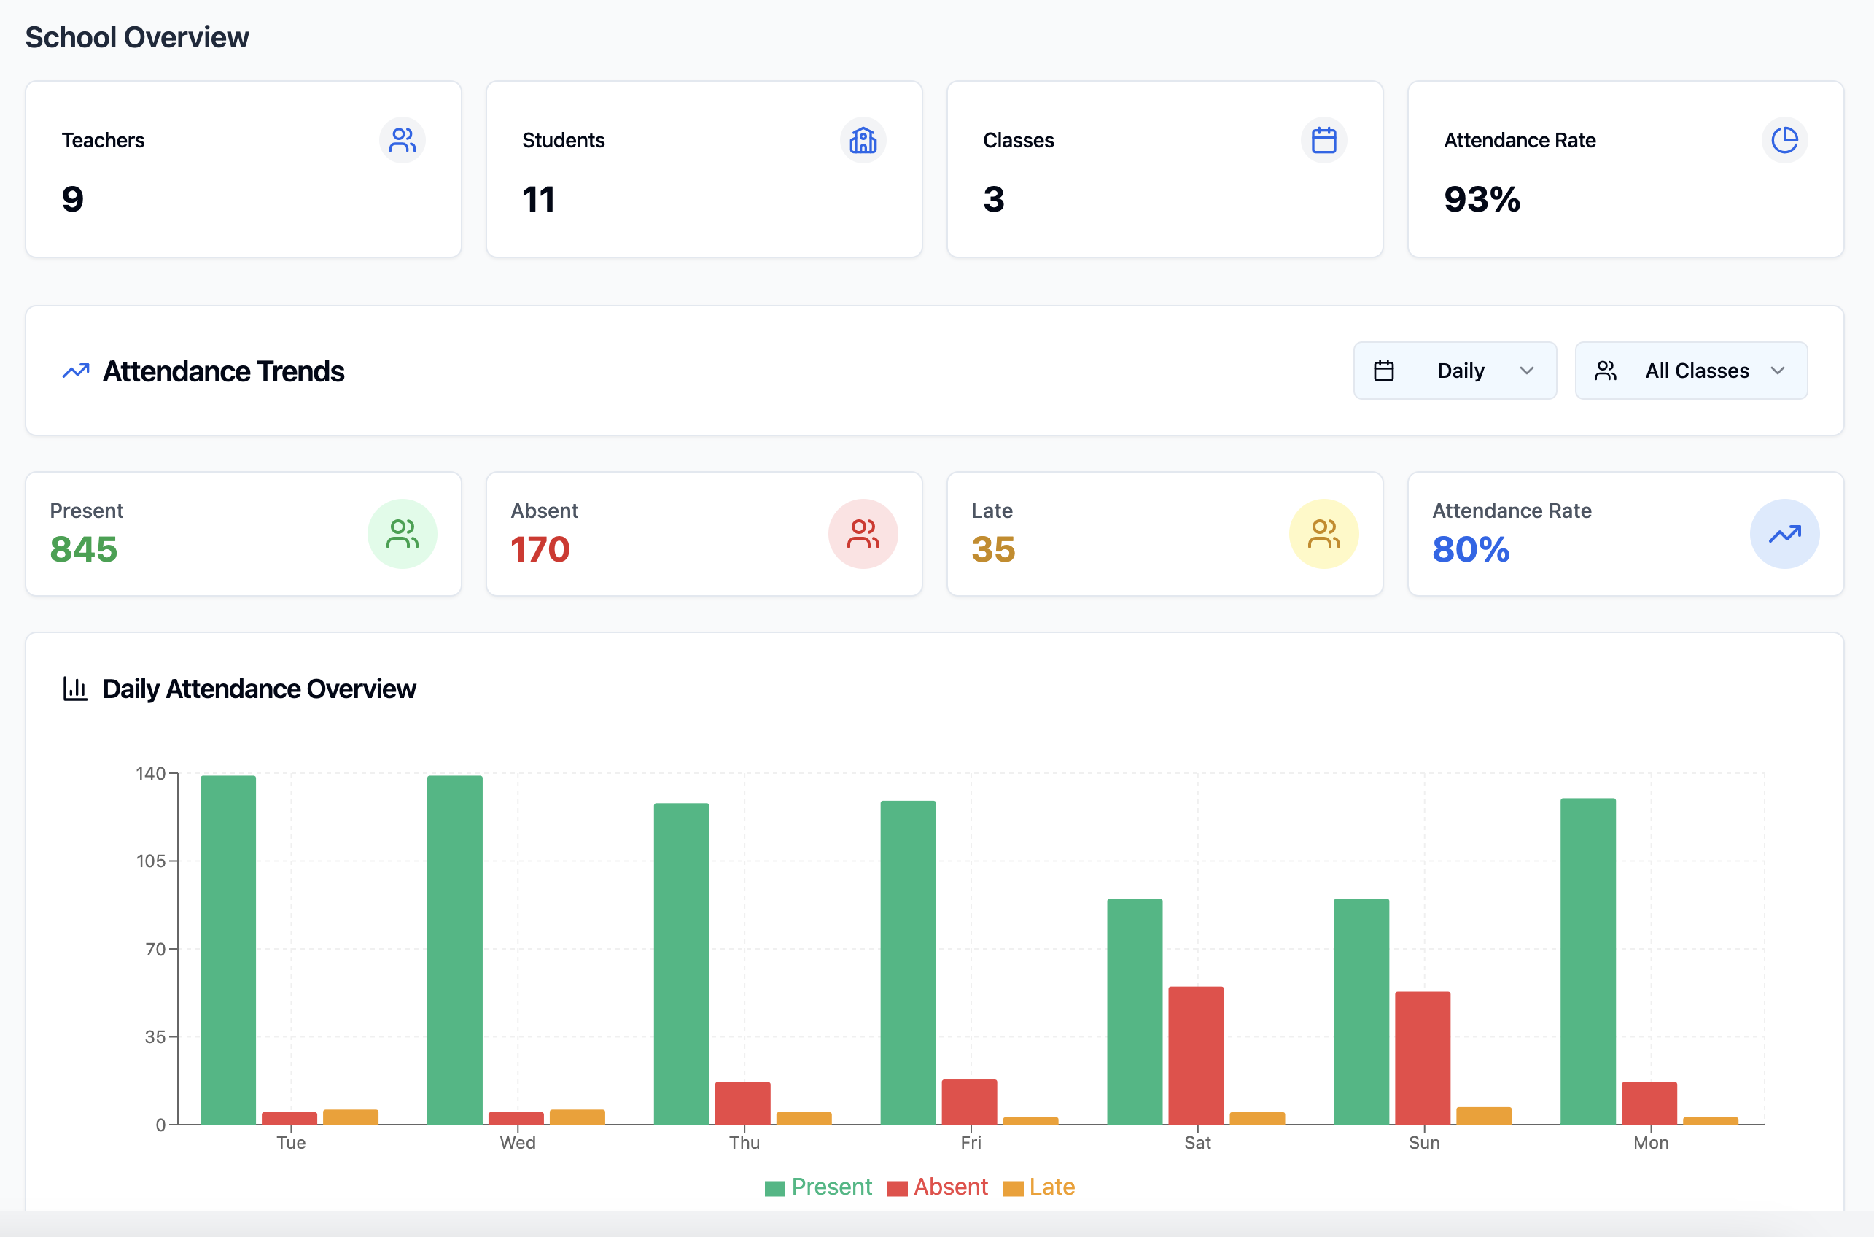Click the Attendance Rate pie chart icon

coord(1785,139)
